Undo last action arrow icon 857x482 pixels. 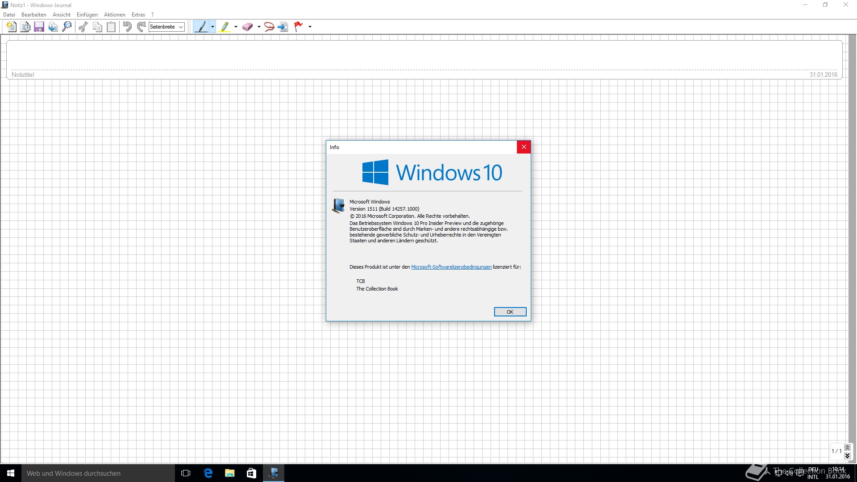[127, 27]
